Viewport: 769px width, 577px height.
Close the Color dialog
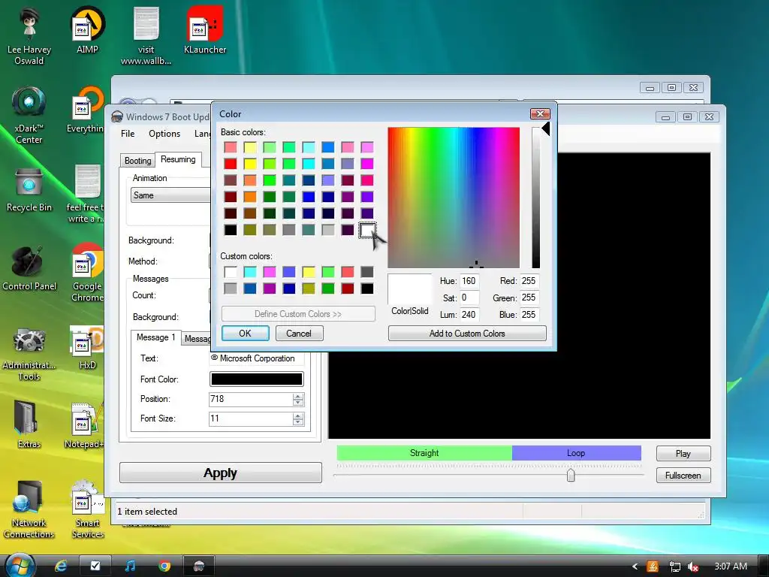pyautogui.click(x=540, y=114)
